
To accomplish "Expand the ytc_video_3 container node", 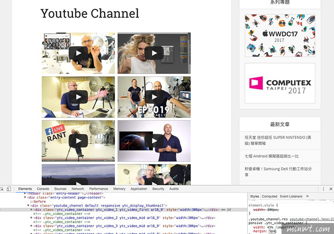I will 31,226.
